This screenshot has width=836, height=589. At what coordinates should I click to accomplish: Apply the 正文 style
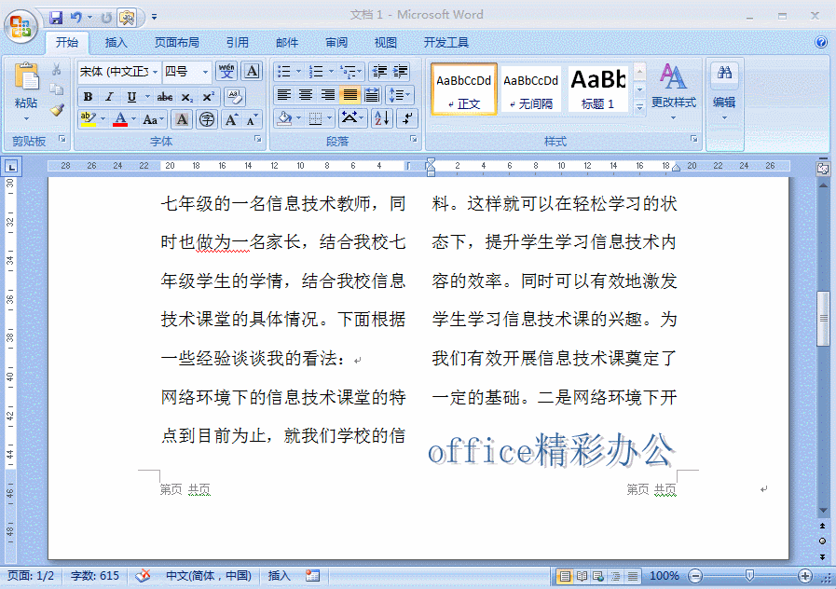click(464, 89)
